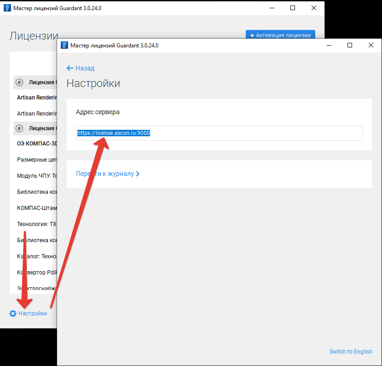
Task: Click the Guardant app icon in the Настройки window title bar
Action: [x=64, y=45]
